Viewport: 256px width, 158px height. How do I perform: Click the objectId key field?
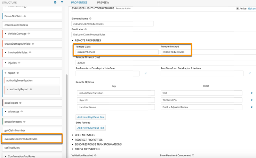[x=116, y=100]
